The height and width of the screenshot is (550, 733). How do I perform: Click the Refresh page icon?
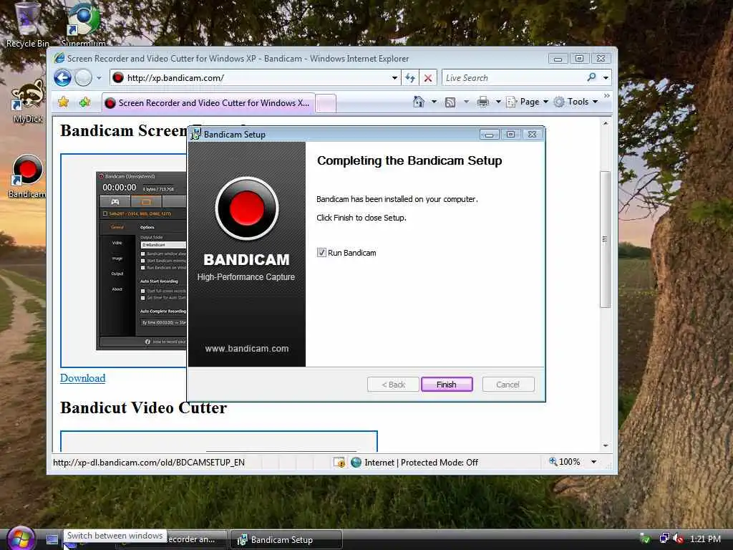pyautogui.click(x=410, y=78)
